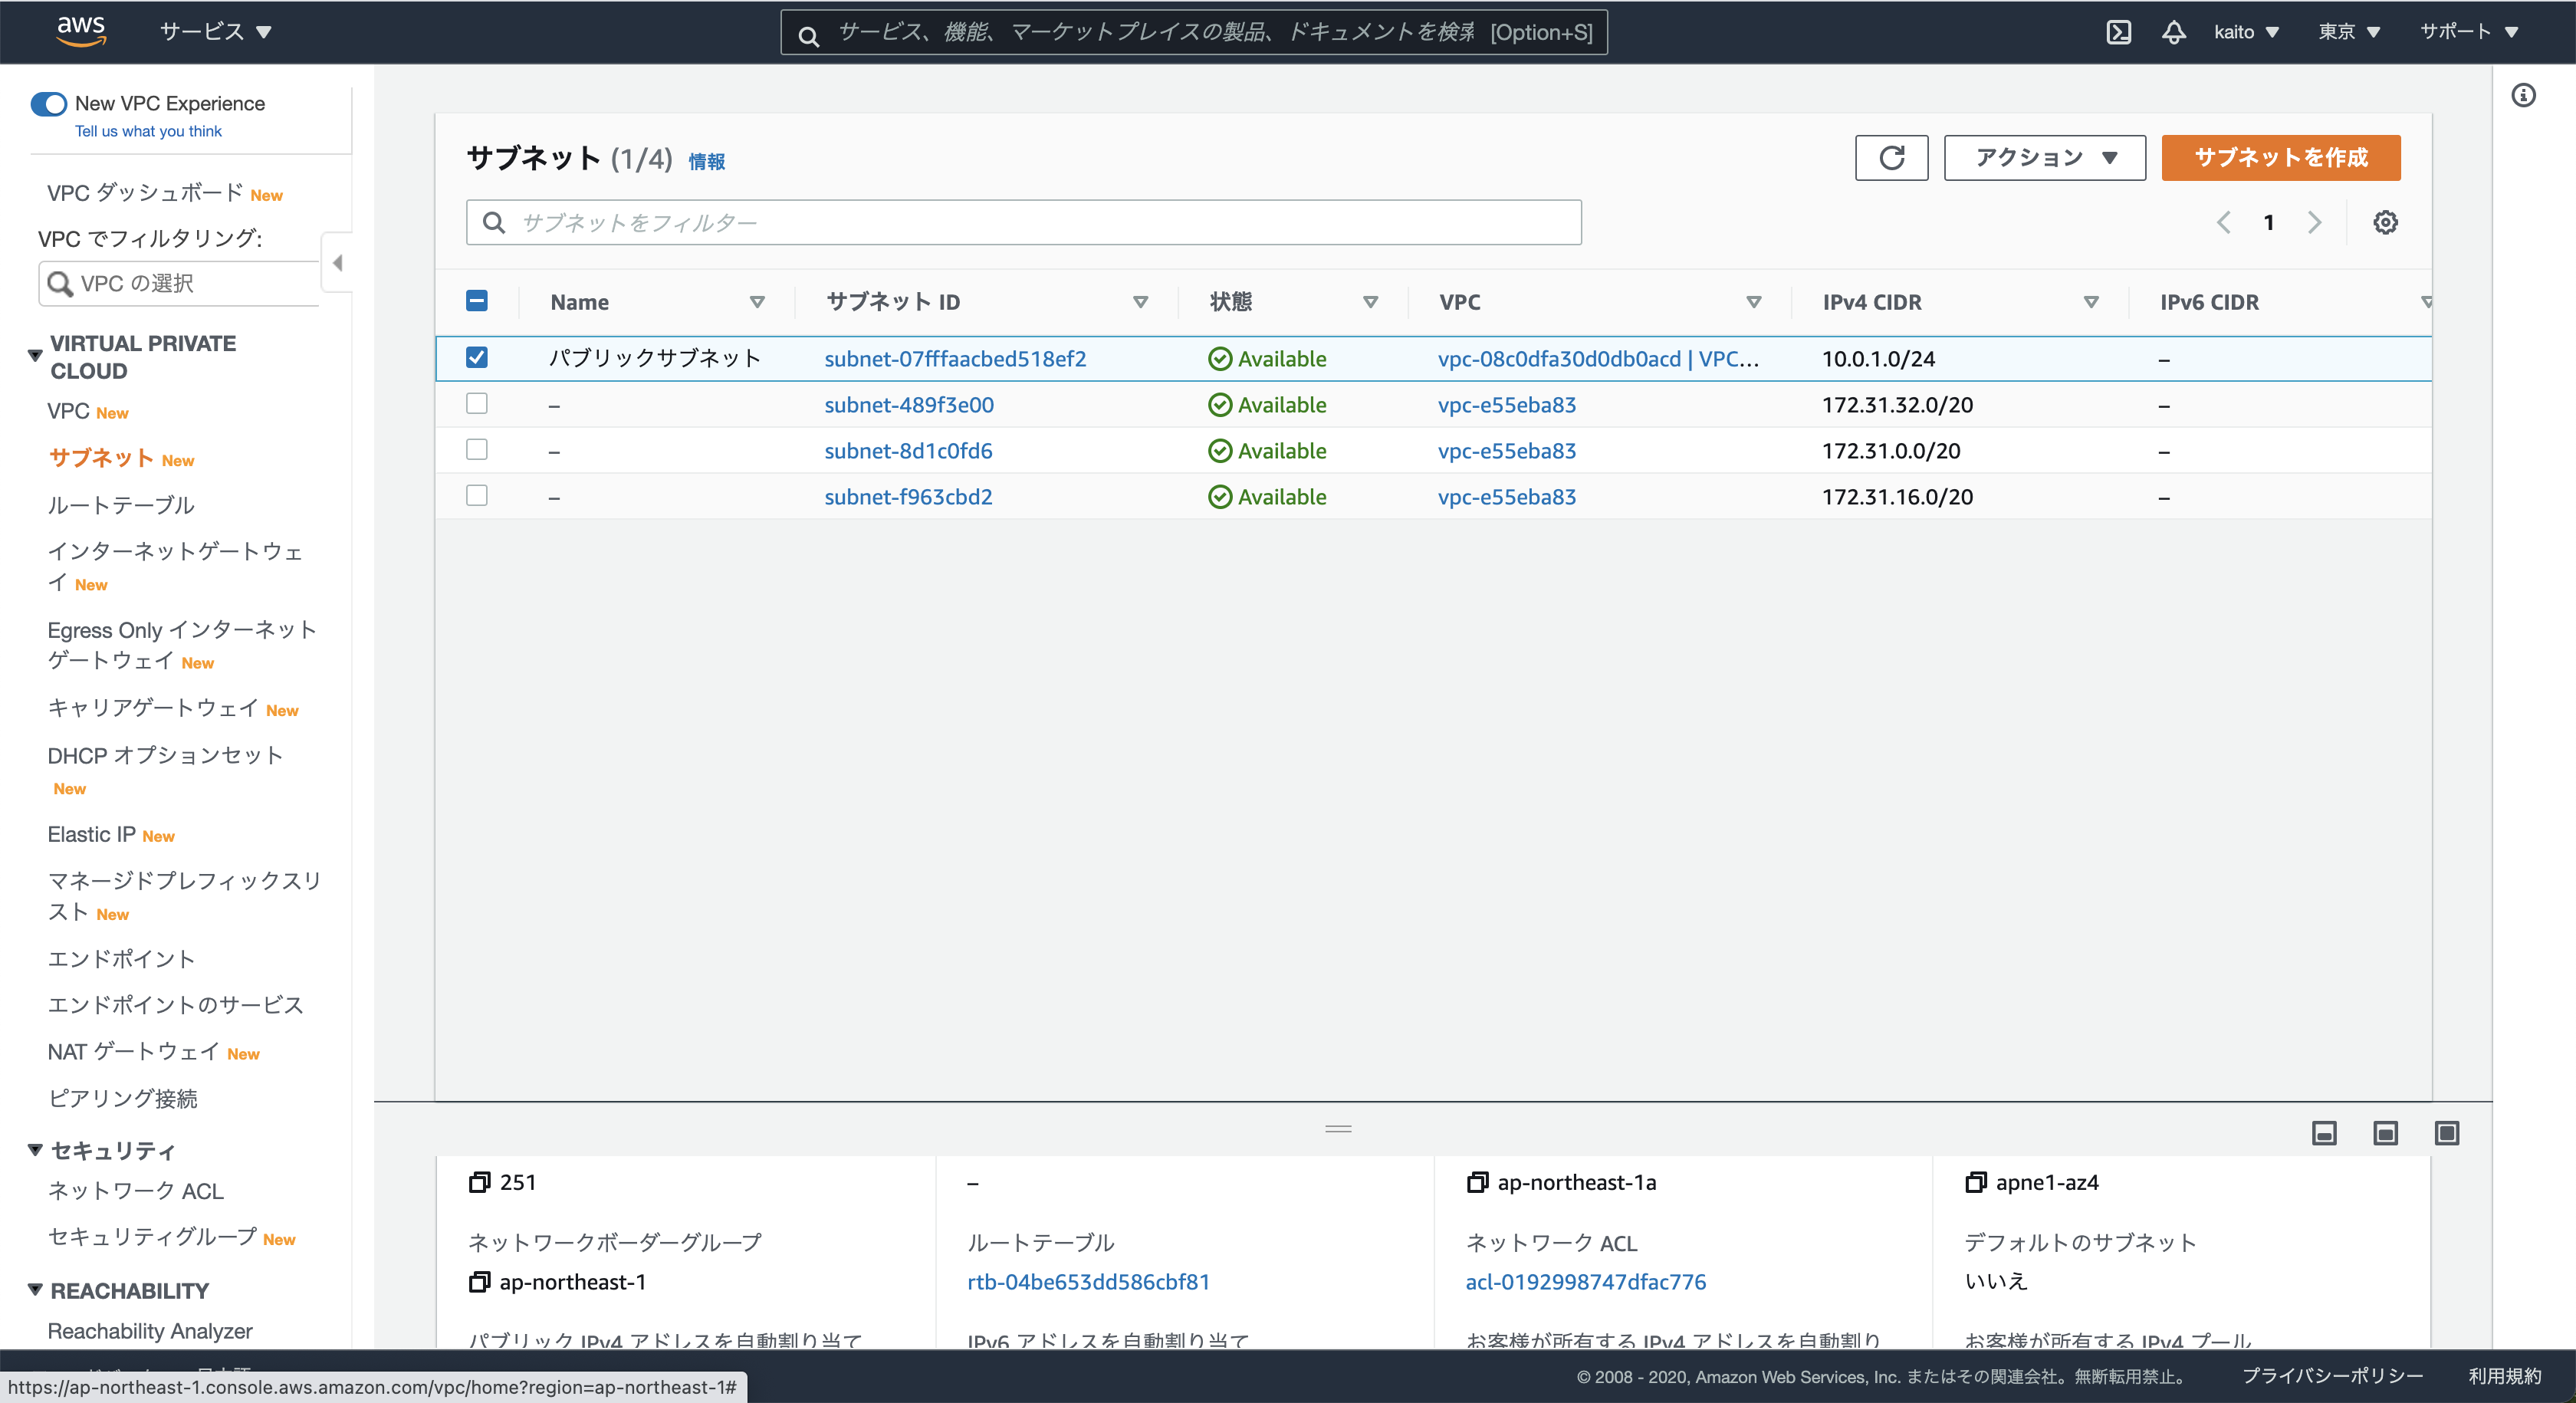
Task: Copy the ap-northeast-1a availability zone
Action: point(1477,1182)
